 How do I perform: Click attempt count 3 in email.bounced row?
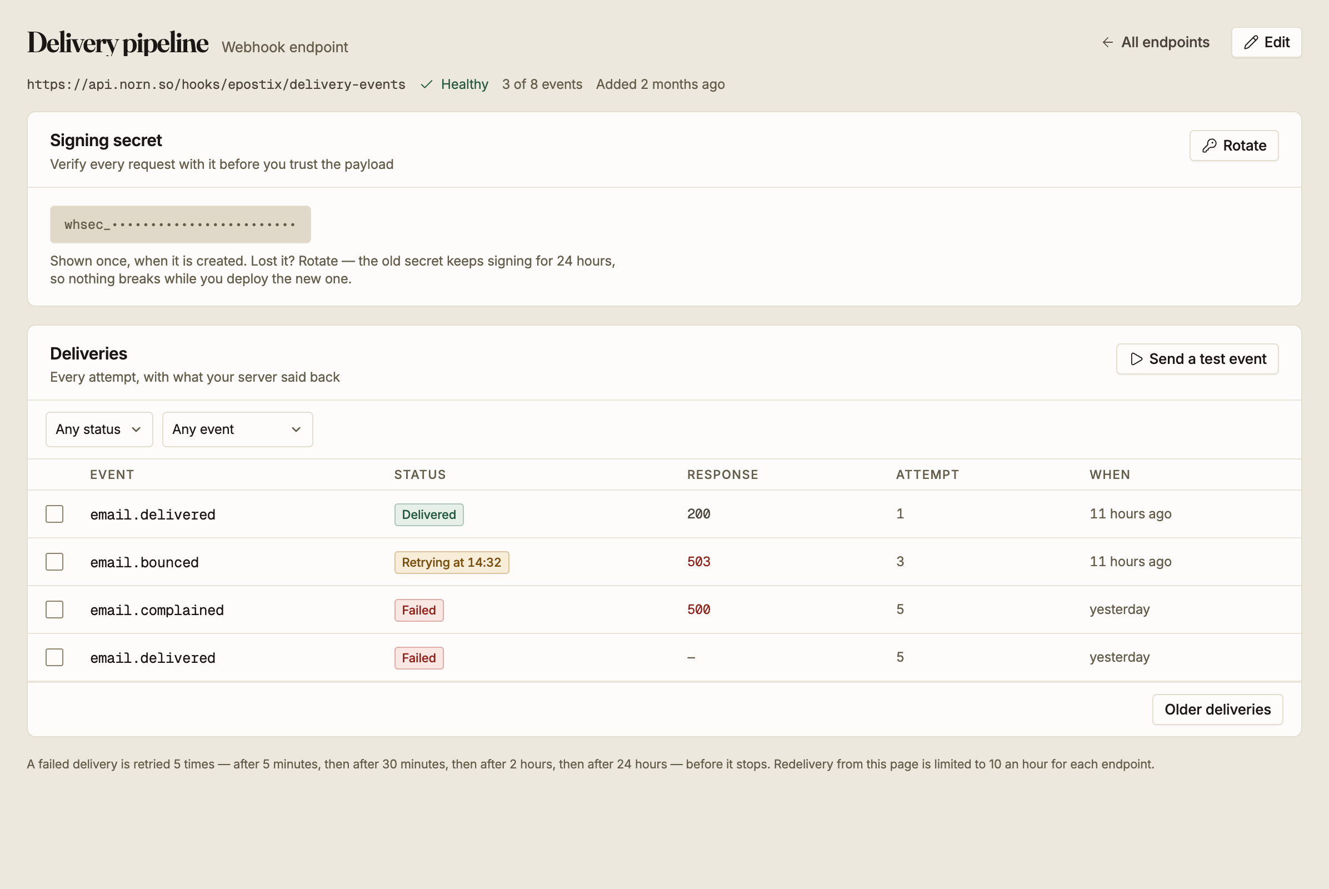(900, 561)
